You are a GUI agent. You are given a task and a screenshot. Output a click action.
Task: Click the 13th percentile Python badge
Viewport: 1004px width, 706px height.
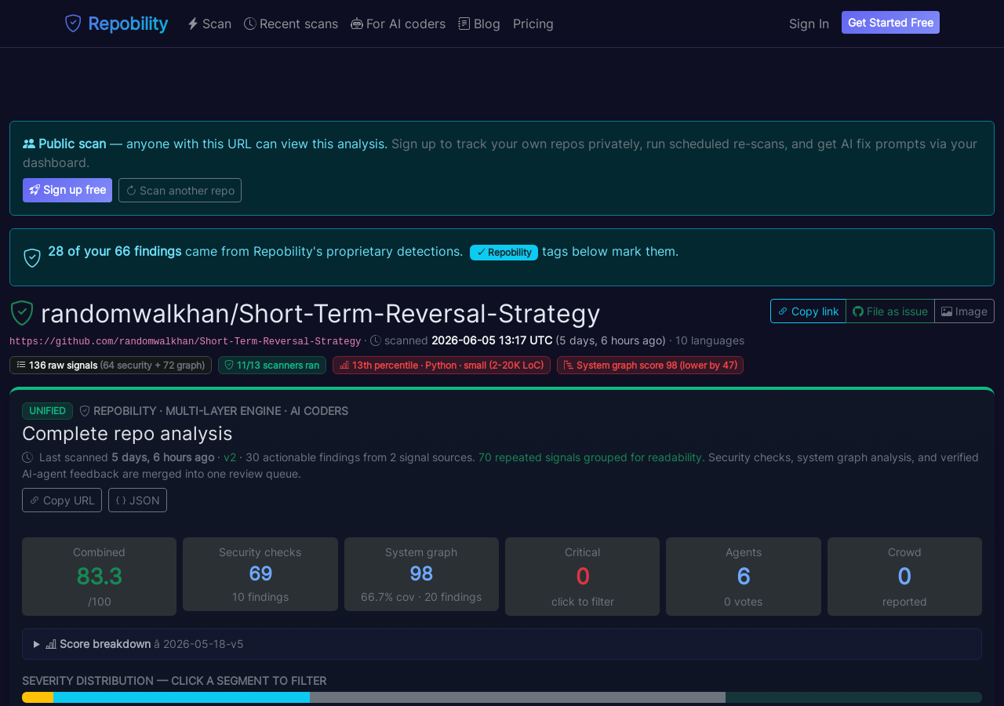442,365
